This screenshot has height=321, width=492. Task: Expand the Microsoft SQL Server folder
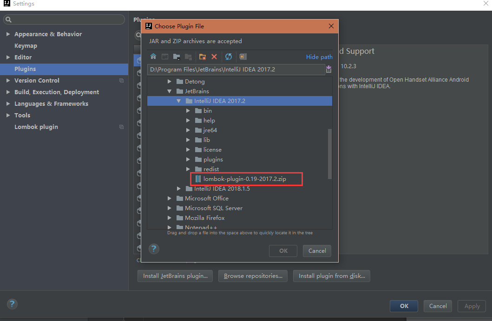point(170,208)
